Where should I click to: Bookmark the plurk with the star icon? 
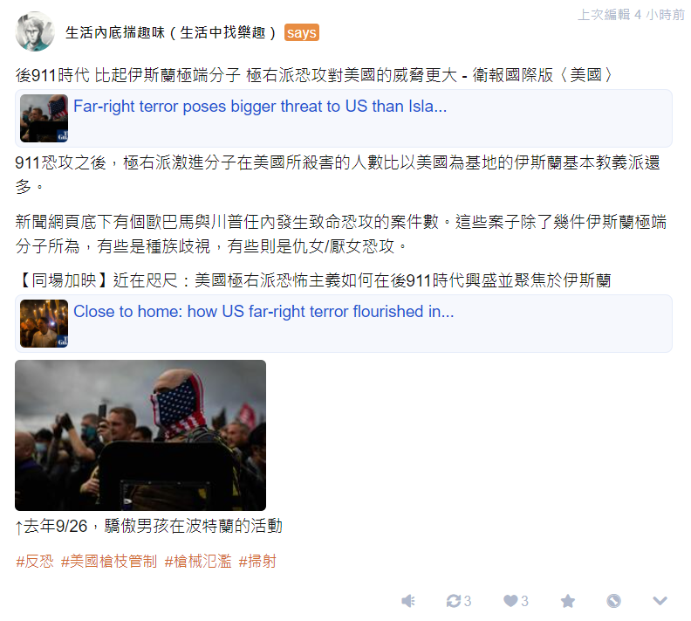click(568, 601)
